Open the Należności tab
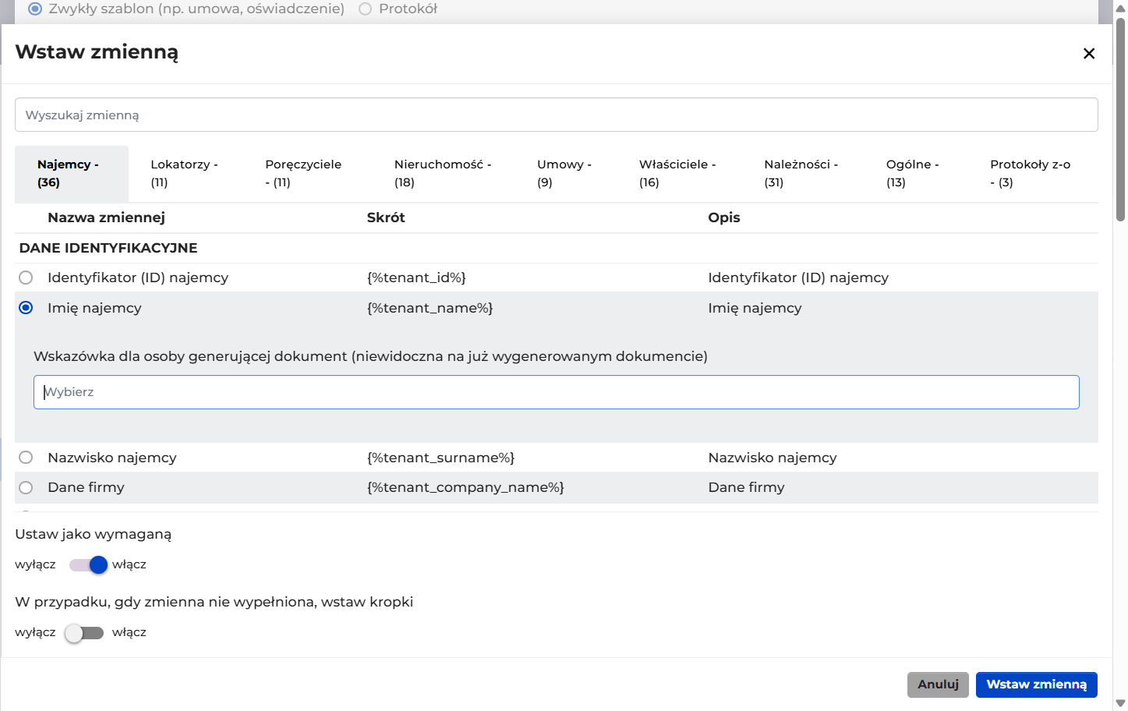Image resolution: width=1128 pixels, height=711 pixels. pos(801,173)
